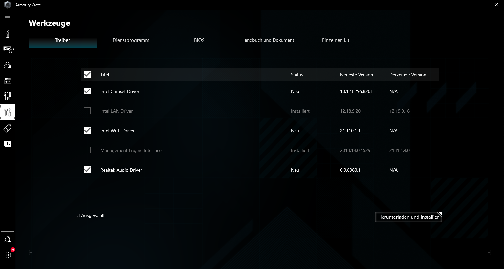Check the Management Engine Interface checkbox

coord(87,150)
